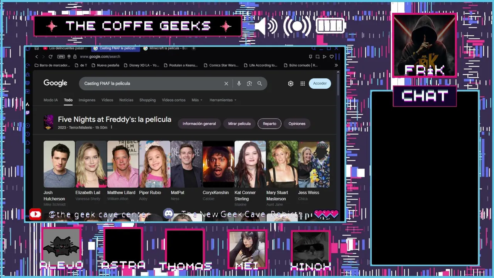Click the Reparto chip
This screenshot has height=278, width=494.
tap(269, 124)
